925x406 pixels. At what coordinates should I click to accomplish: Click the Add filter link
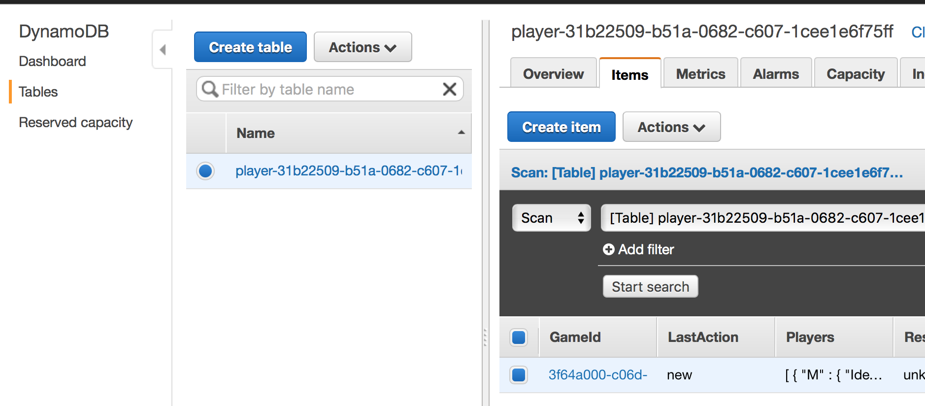click(x=646, y=249)
